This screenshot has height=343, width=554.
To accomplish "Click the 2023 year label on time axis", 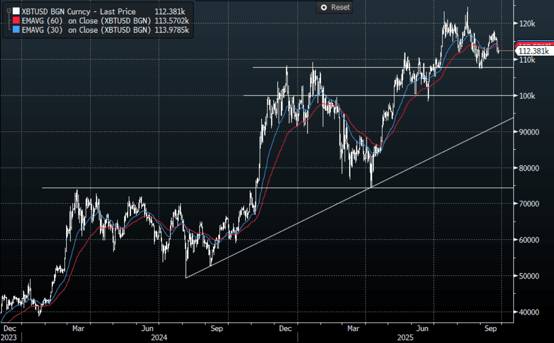I will 9,337.
